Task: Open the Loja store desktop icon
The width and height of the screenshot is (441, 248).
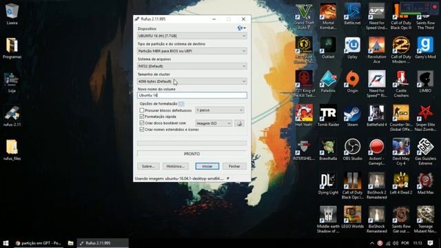Action: [x=12, y=82]
